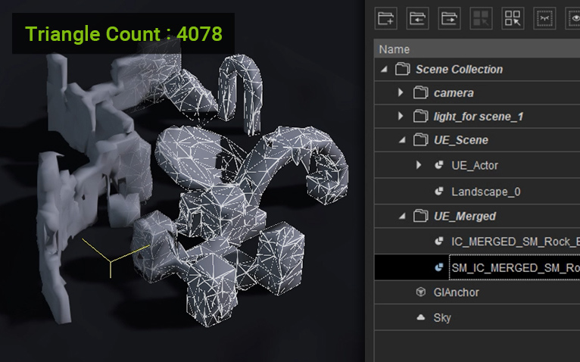Toggle hide selected with closed-eye icon
This screenshot has width=580, height=362.
click(x=544, y=18)
